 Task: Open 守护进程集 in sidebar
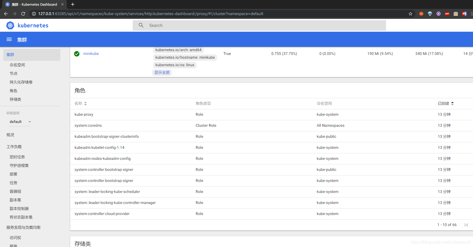pos(19,165)
